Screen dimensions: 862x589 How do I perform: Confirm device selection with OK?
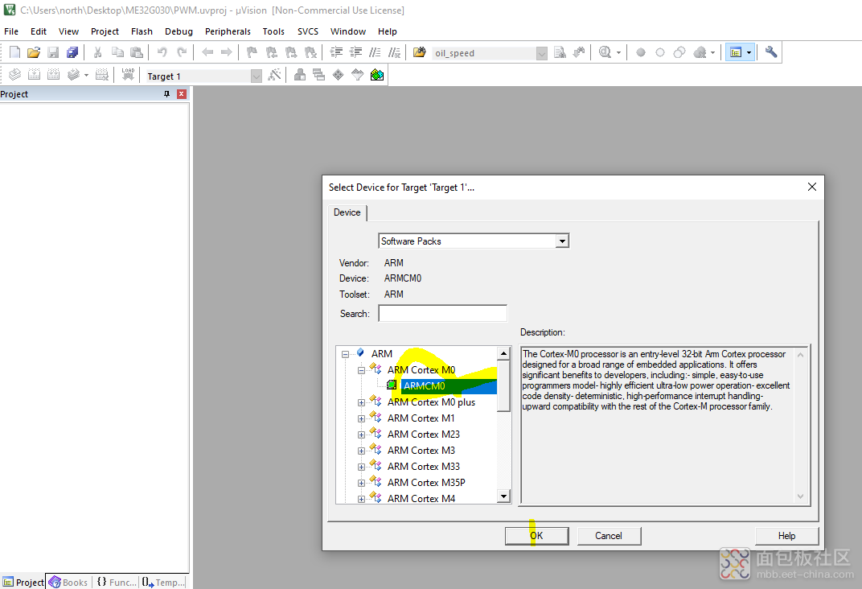(536, 536)
